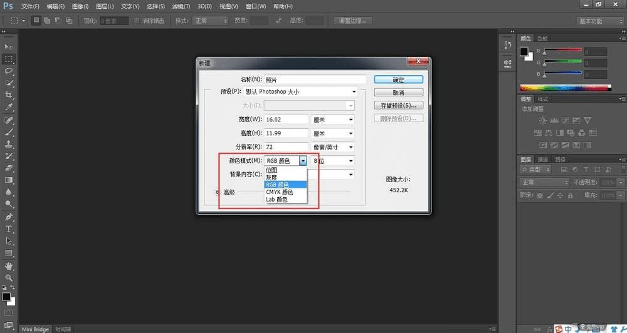Screen dimensions: 627x333
Task: Toggle Quick Mask mode in toolbox
Action: 8,312
